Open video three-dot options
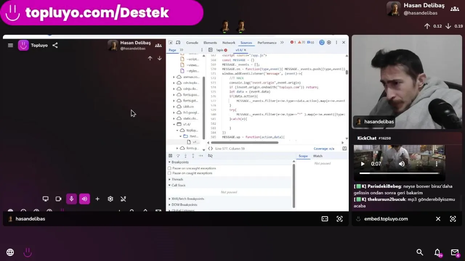Screen dimensions: 465x261 pyautogui.click(x=437, y=164)
